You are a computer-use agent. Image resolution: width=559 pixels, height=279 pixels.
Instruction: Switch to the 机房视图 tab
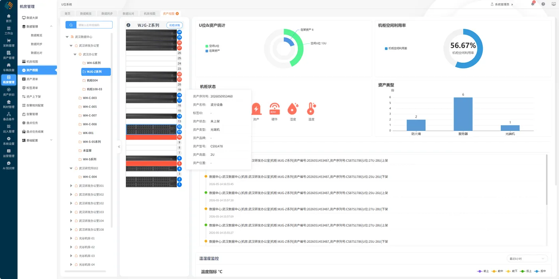pos(149,14)
